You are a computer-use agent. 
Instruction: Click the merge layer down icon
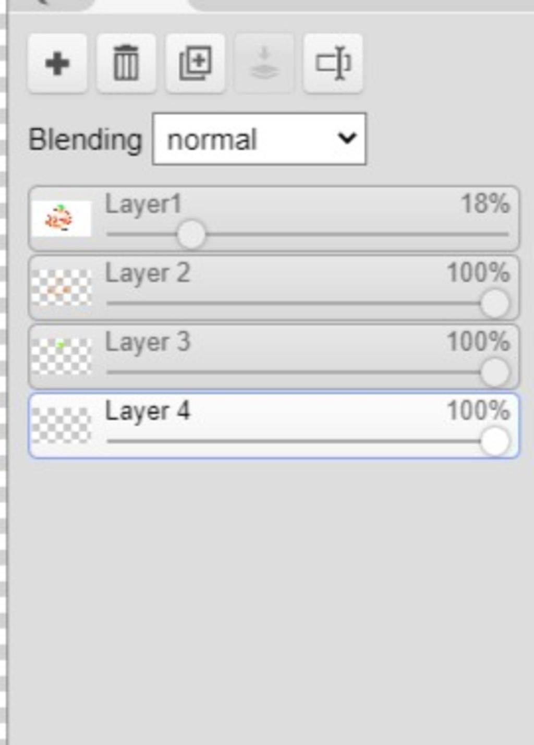click(x=264, y=64)
